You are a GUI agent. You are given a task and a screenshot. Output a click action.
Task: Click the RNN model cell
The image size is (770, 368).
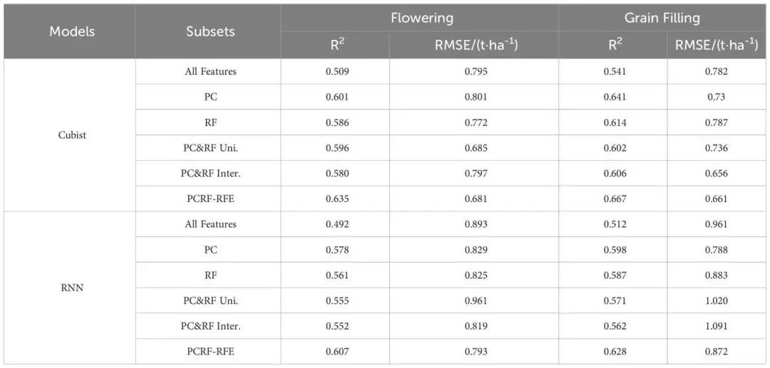[x=72, y=288]
